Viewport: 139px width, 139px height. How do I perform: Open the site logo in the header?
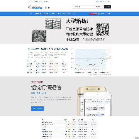tap(35, 7)
